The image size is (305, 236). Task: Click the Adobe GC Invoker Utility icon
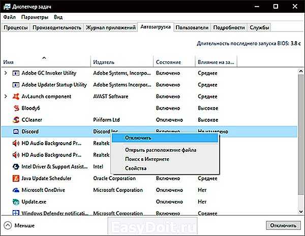pyautogui.click(x=16, y=73)
